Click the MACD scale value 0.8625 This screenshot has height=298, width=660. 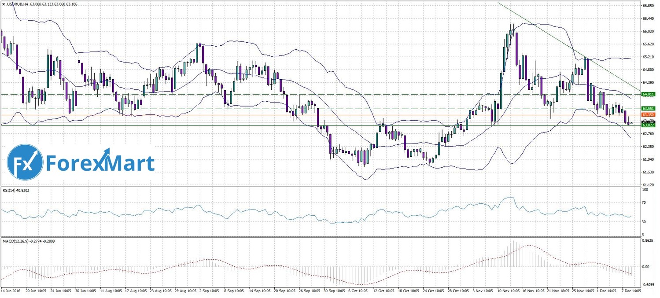[x=647, y=241]
